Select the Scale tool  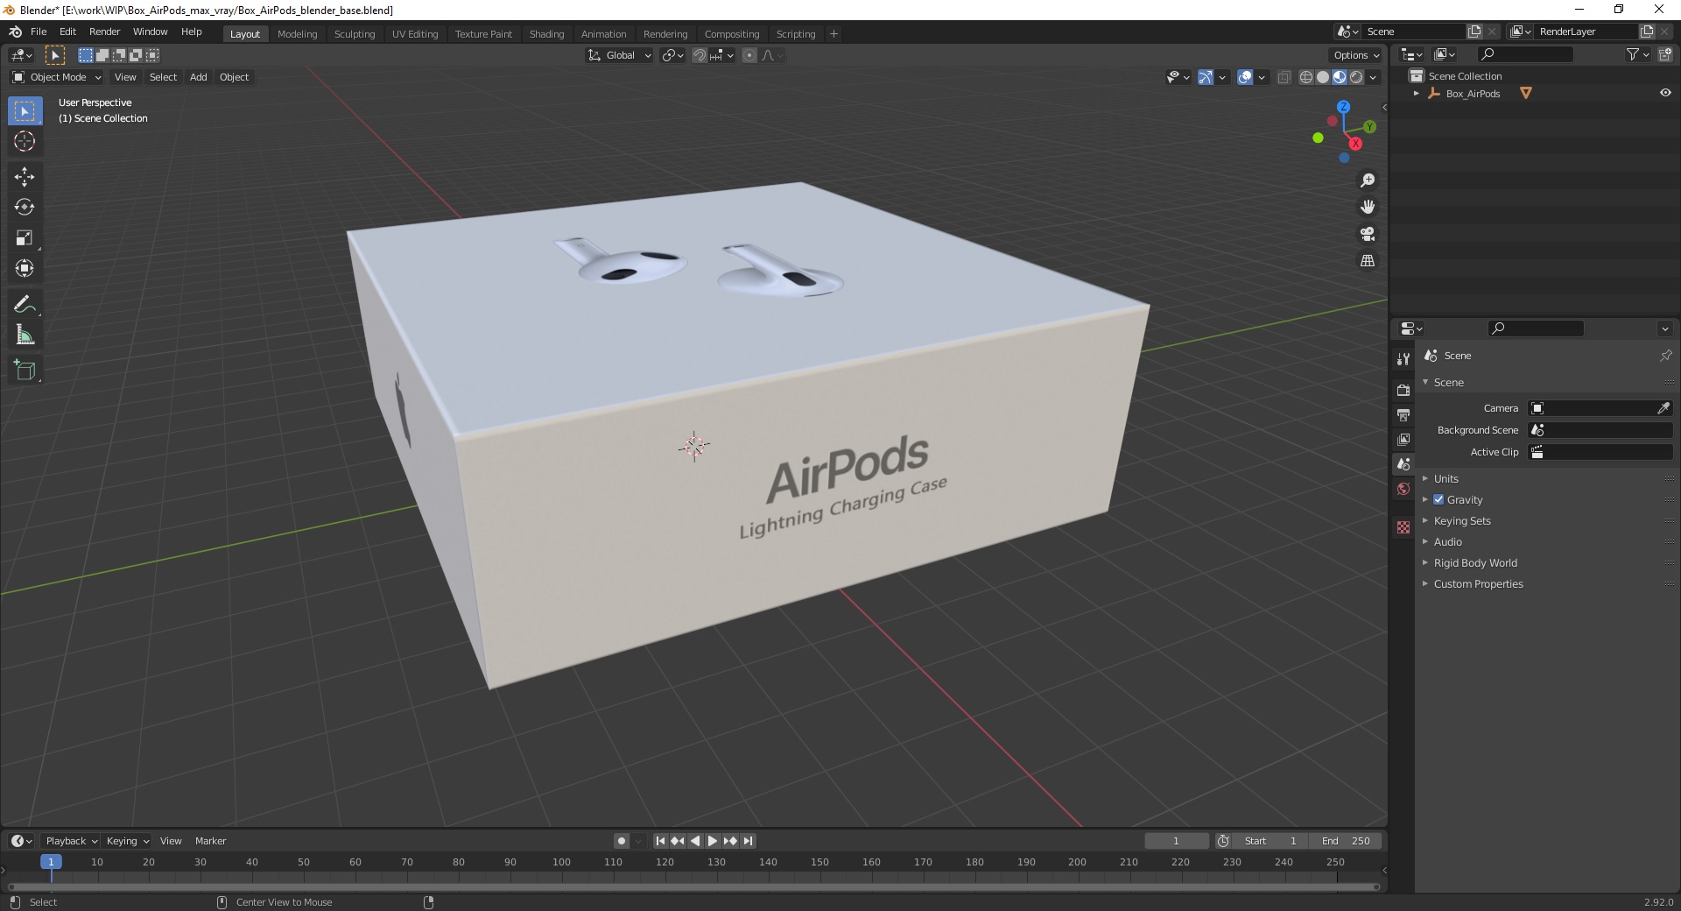25,238
